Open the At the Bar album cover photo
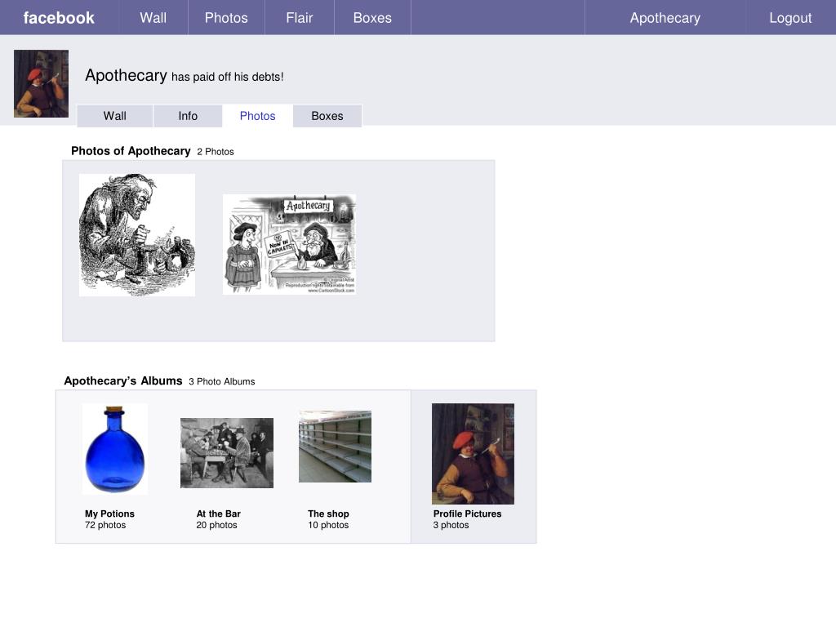The width and height of the screenshot is (836, 627). (227, 452)
